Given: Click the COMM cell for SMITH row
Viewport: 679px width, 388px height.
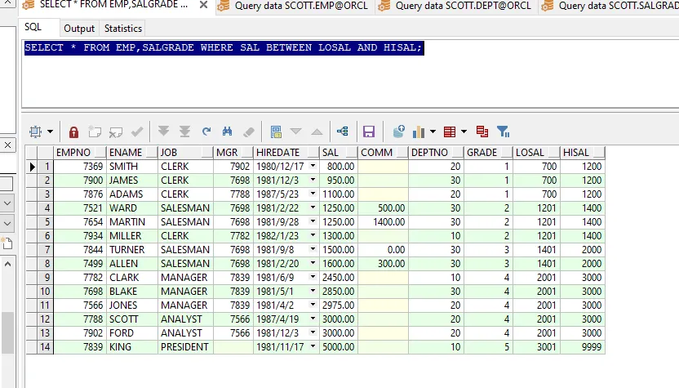Looking at the screenshot, I should pyautogui.click(x=383, y=167).
